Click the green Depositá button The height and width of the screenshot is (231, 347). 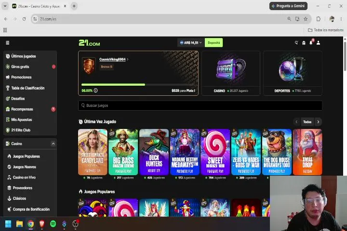(x=214, y=43)
